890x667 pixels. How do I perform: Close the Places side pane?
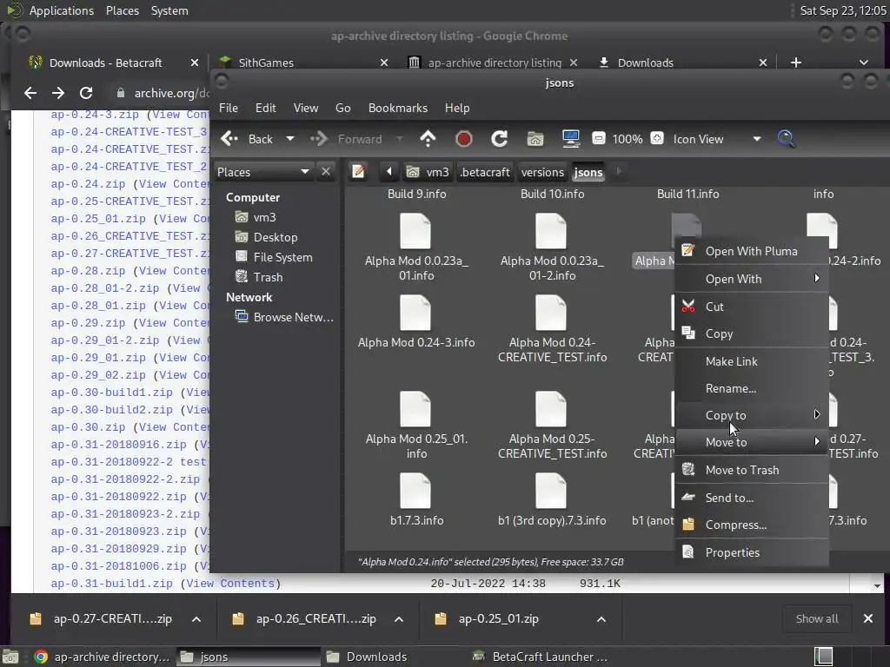click(326, 171)
